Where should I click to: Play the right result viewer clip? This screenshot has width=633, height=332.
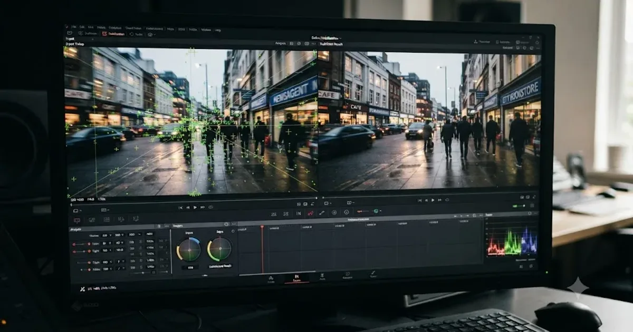tap(433, 200)
